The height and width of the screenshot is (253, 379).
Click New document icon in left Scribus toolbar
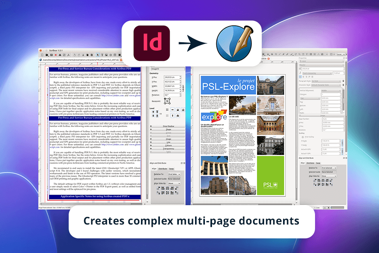42,55
